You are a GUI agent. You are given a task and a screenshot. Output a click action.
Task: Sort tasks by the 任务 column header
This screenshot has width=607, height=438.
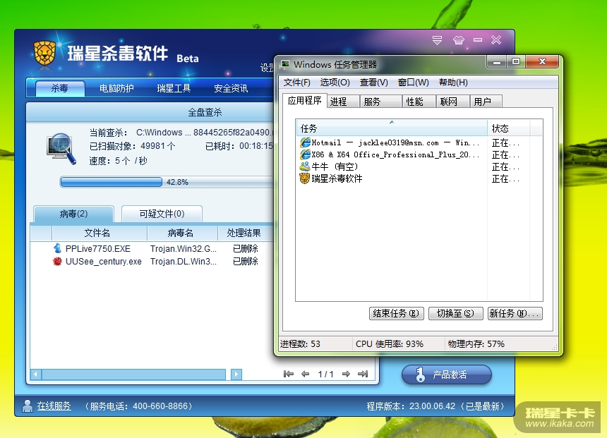(x=392, y=128)
